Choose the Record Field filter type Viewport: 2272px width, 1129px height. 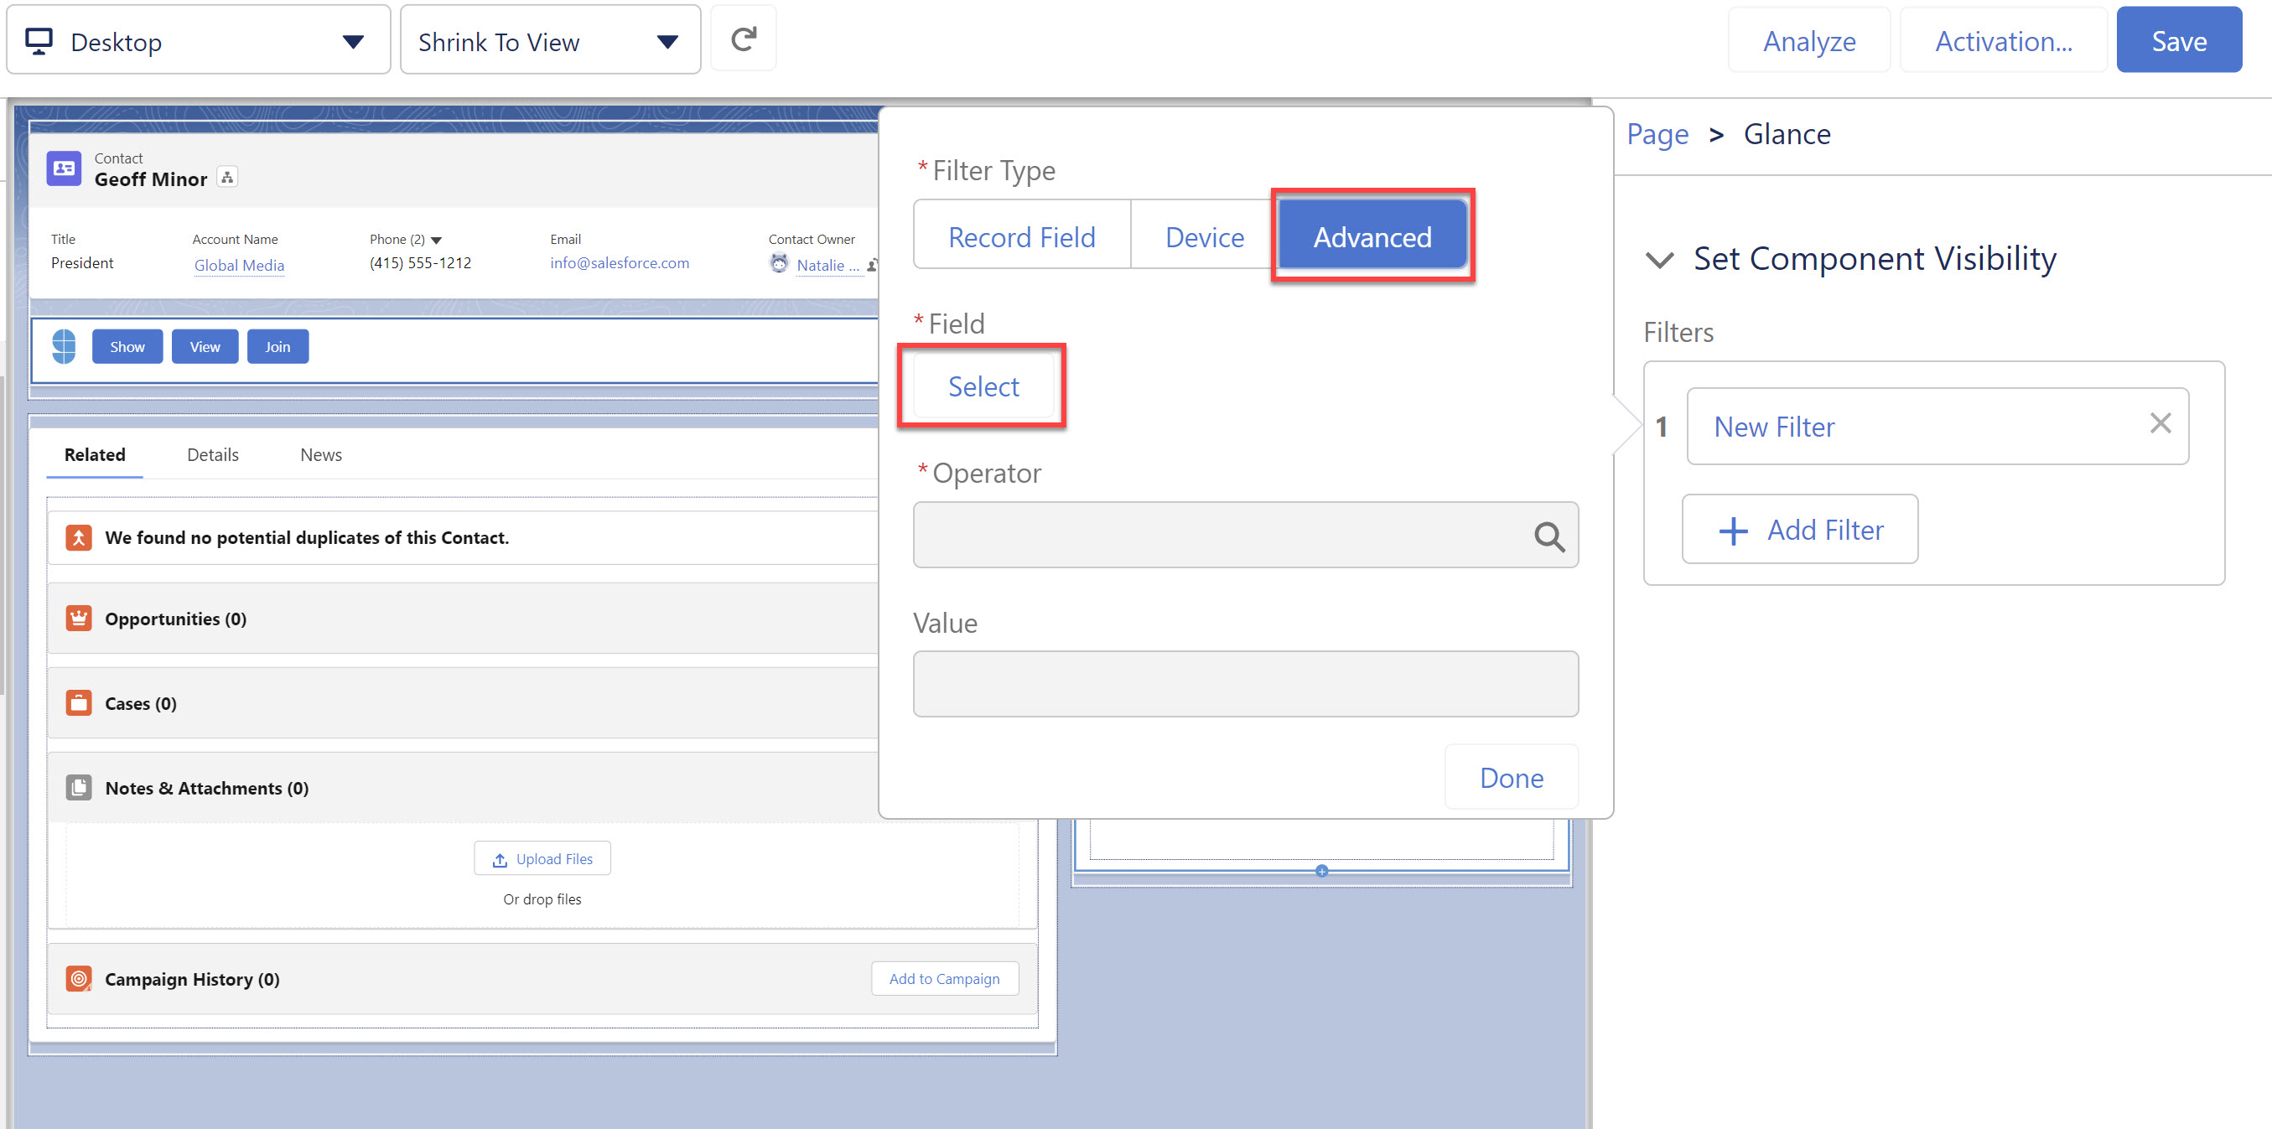tap(1021, 236)
